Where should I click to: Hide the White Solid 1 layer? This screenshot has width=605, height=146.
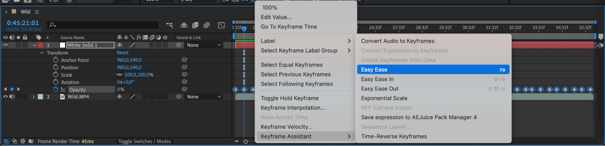pyautogui.click(x=5, y=45)
